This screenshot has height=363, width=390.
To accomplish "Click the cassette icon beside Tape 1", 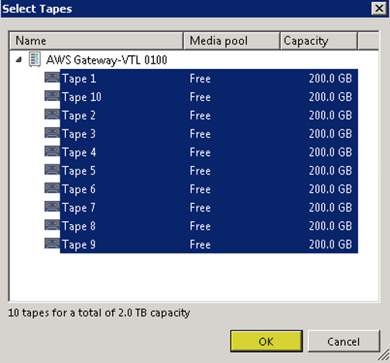I will 53,78.
